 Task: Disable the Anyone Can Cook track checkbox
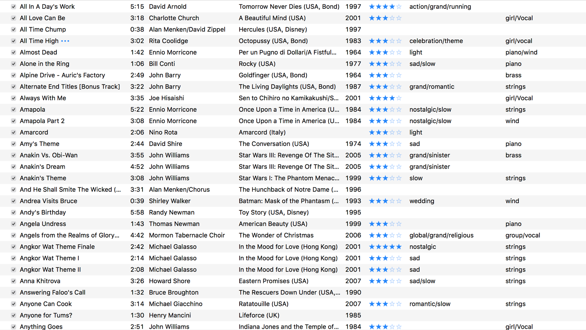tap(14, 304)
